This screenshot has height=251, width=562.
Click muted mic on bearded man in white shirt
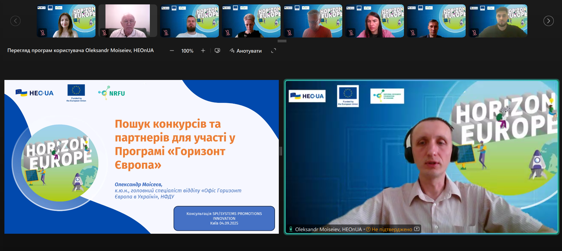coord(166,33)
